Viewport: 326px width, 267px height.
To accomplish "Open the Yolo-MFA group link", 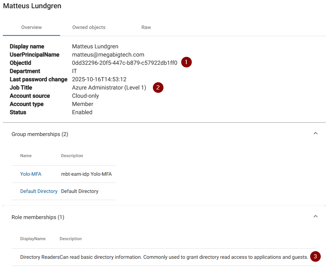I will (x=31, y=174).
